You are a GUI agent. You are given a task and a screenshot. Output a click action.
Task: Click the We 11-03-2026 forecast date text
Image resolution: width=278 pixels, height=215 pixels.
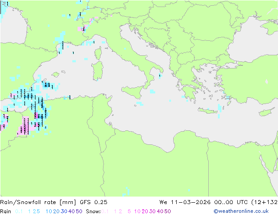(x=185, y=202)
